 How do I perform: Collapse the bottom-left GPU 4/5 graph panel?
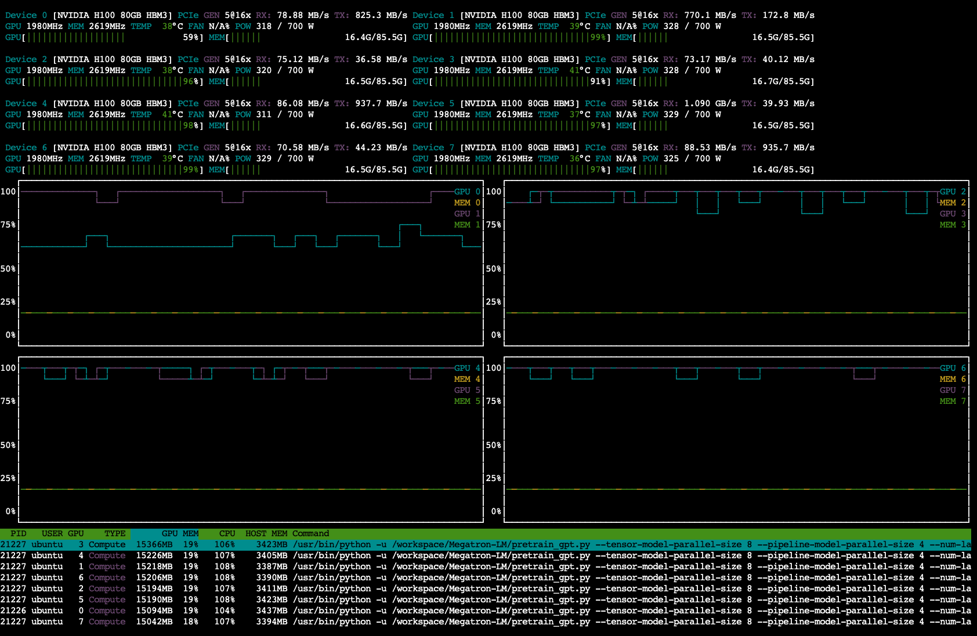click(x=251, y=435)
